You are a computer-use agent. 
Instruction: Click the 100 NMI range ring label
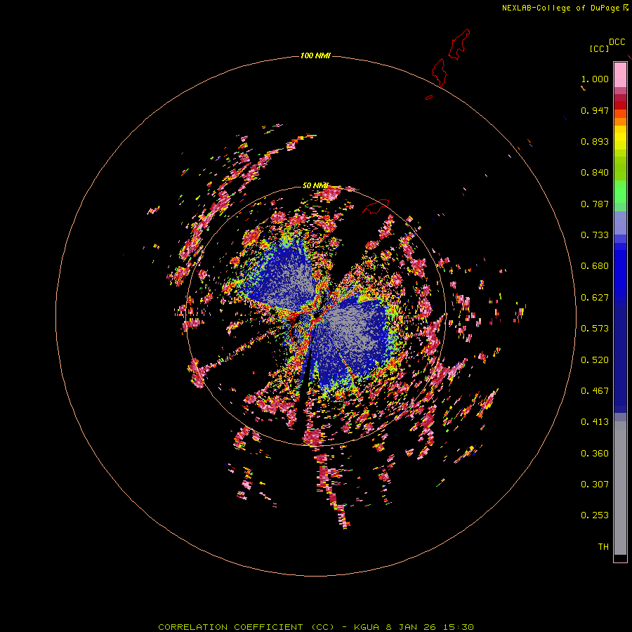tap(315, 55)
